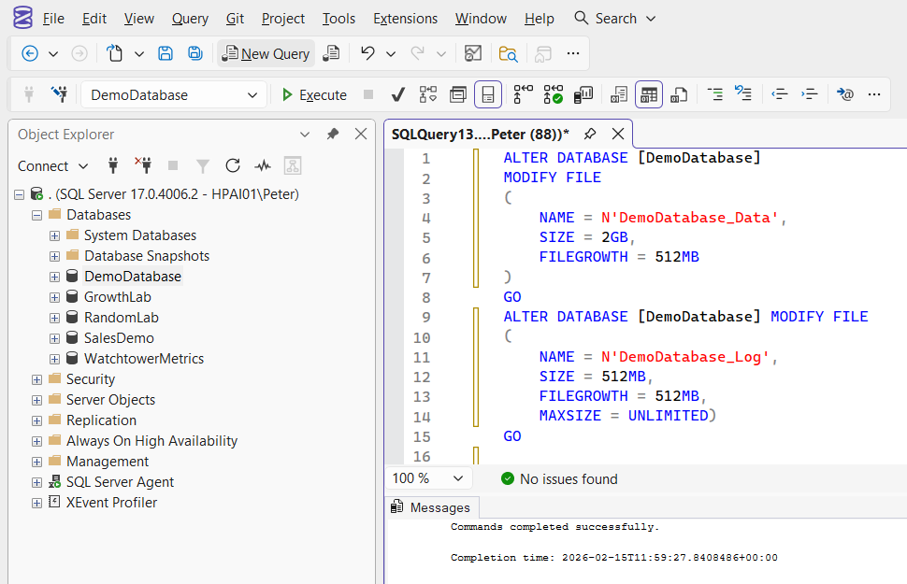The height and width of the screenshot is (584, 907).
Task: Save all open documents
Action: click(x=195, y=53)
